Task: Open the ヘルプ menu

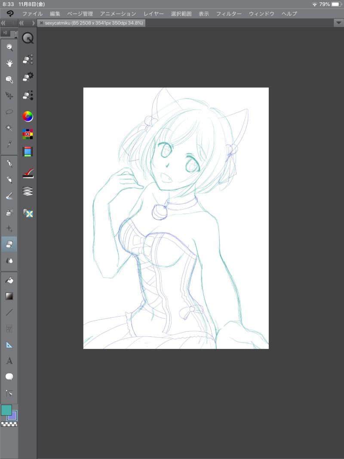Action: point(289,14)
